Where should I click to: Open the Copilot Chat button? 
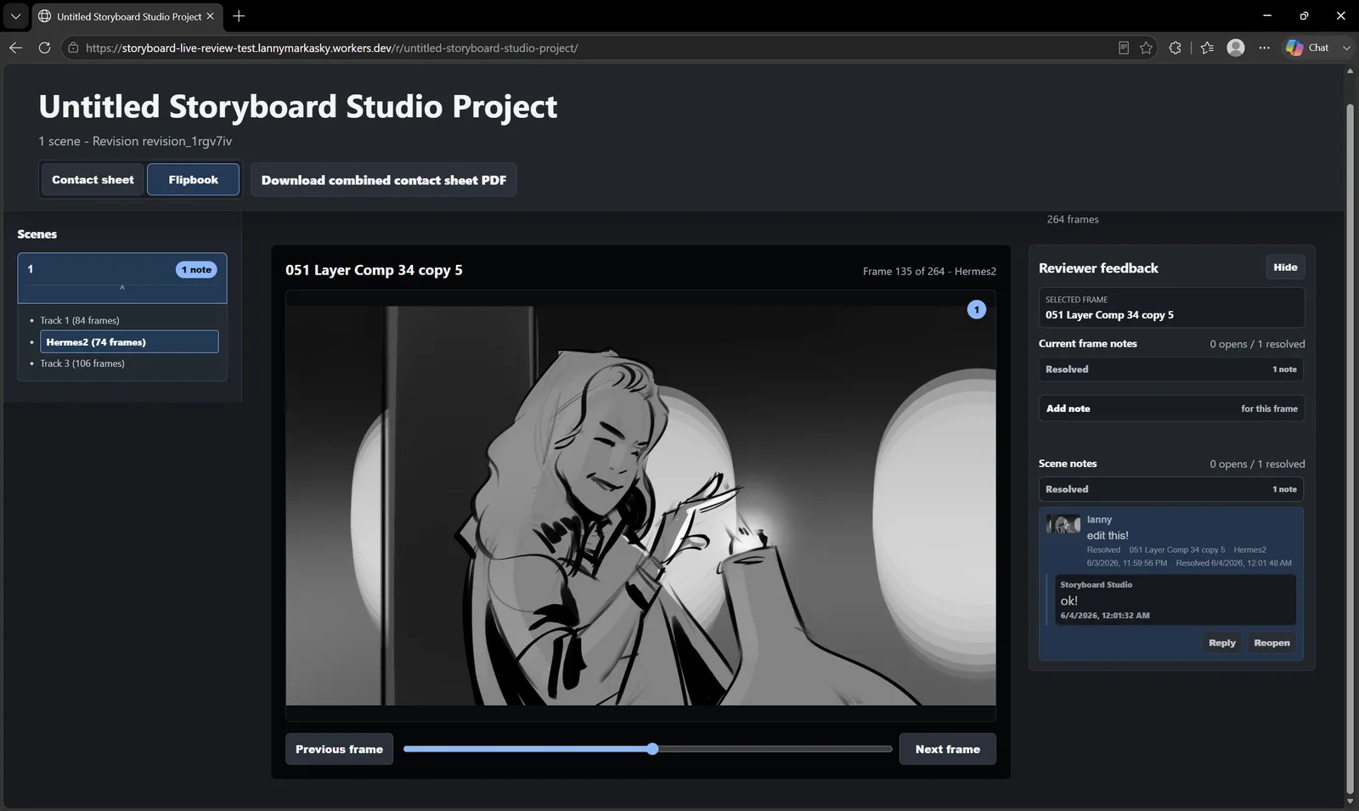pyautogui.click(x=1307, y=48)
